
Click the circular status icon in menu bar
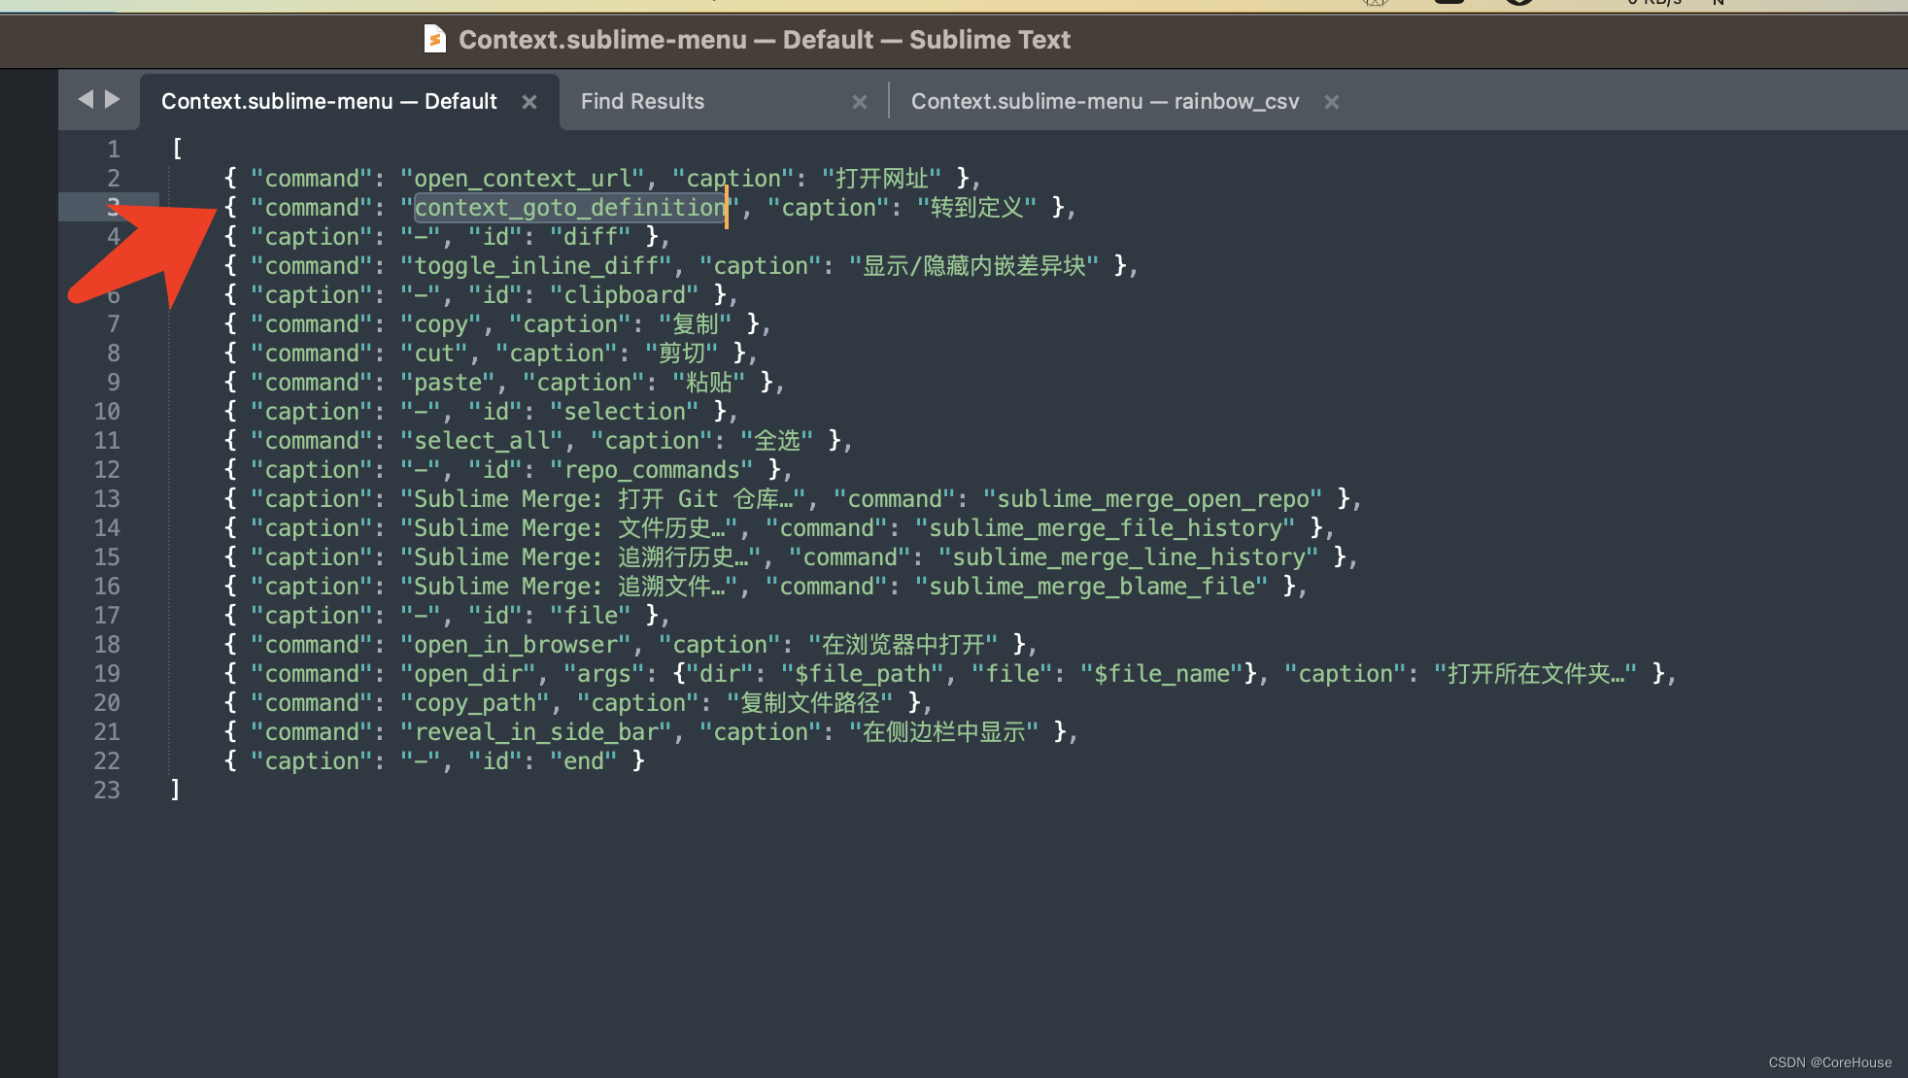point(1518,2)
